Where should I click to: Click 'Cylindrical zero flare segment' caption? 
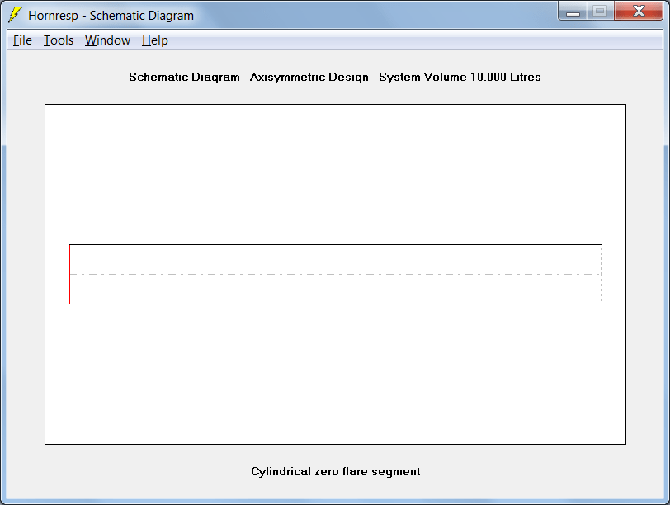click(336, 472)
